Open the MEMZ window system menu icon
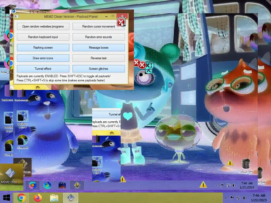Screen dimensions: 271x203 pyautogui.click(x=17, y=16)
